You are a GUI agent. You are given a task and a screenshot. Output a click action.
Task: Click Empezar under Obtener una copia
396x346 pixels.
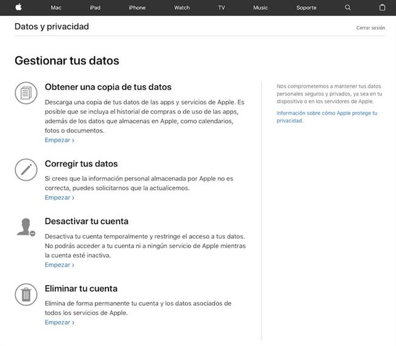60,140
